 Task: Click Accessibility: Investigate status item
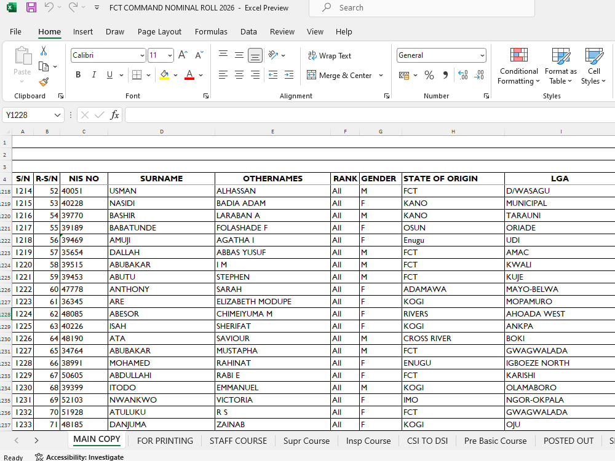79,457
